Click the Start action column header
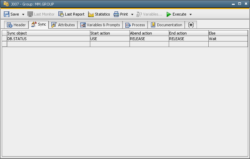 point(110,33)
